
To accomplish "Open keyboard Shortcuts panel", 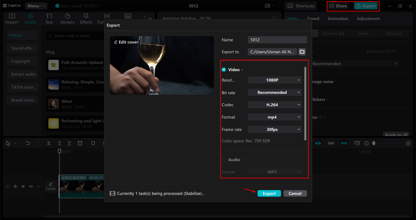I will coord(301,6).
